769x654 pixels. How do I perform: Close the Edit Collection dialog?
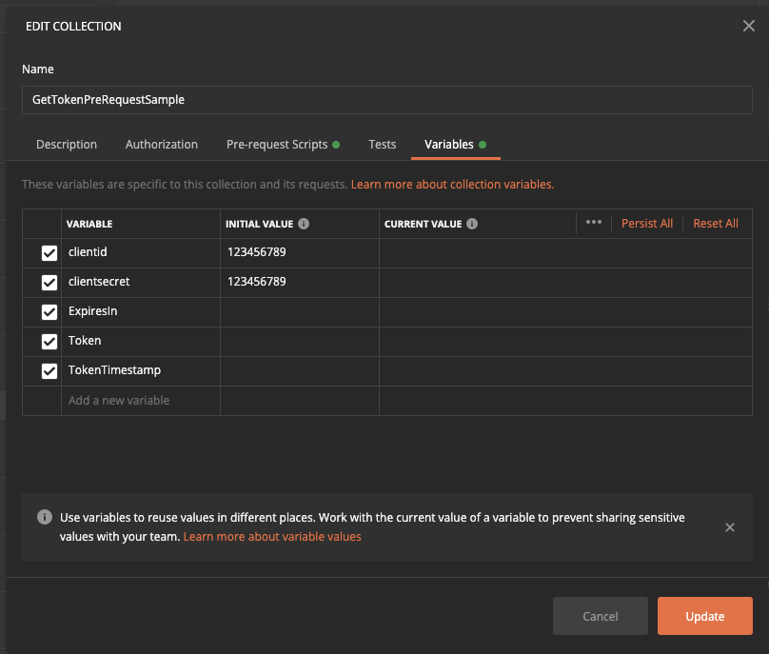point(748,26)
